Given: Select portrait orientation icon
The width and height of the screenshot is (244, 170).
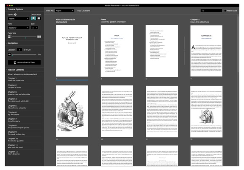Looking at the screenshot, I should click(x=33, y=18).
